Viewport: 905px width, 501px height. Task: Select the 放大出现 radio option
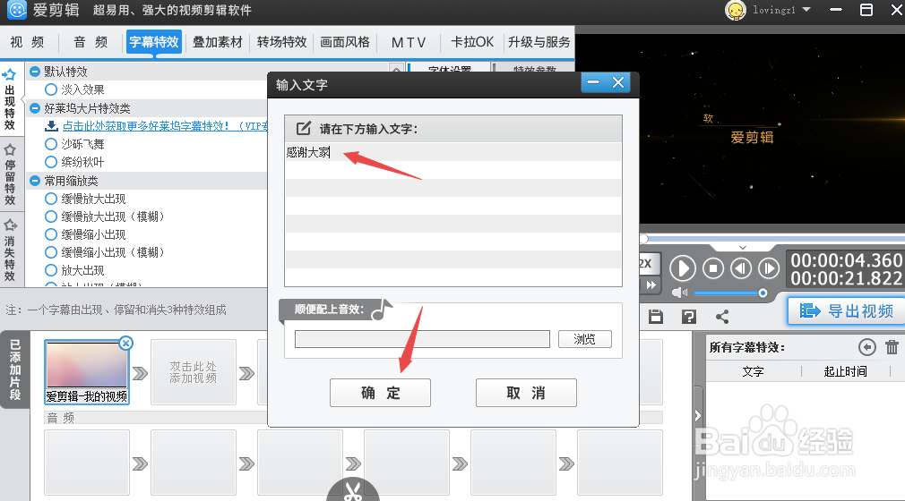click(x=51, y=270)
